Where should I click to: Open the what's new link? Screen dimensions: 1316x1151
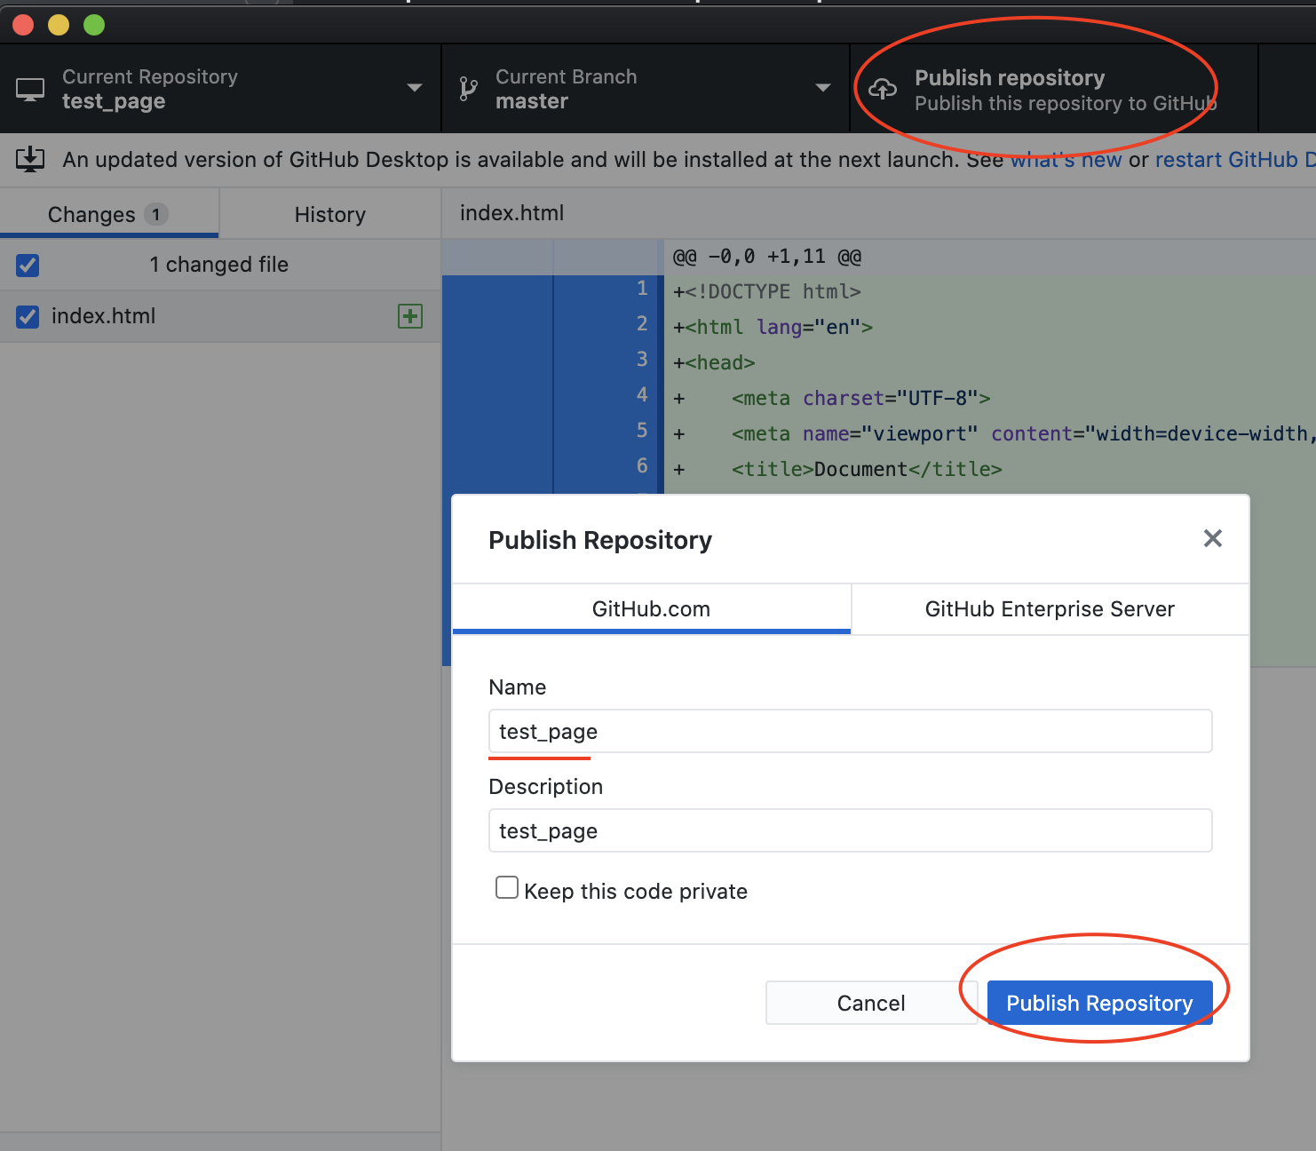coord(1066,160)
